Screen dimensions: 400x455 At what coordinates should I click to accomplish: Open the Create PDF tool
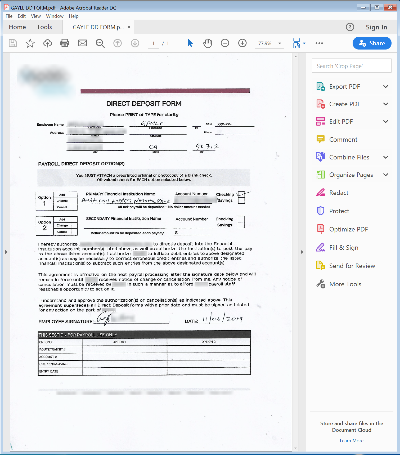345,104
